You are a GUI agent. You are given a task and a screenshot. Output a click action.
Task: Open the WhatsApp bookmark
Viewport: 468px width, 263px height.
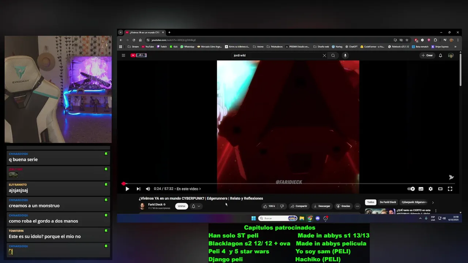click(187, 47)
